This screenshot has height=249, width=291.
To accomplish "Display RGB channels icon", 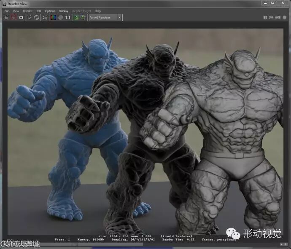I will pos(53,17).
